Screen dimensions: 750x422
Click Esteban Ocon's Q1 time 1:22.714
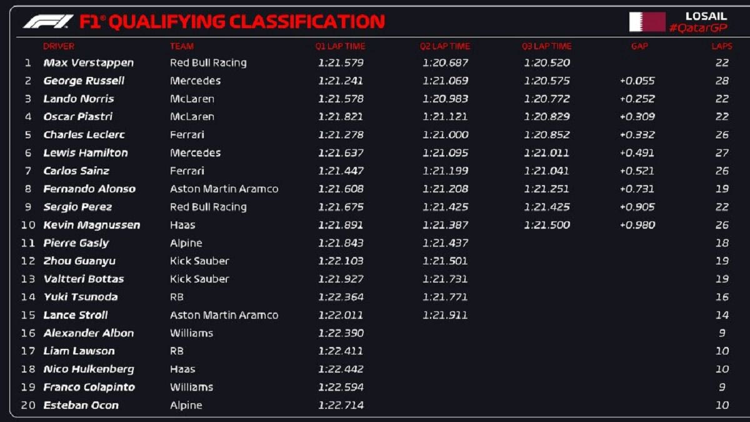click(x=341, y=405)
